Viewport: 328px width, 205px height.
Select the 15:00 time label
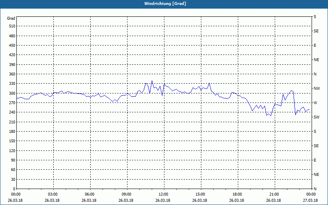point(200,194)
